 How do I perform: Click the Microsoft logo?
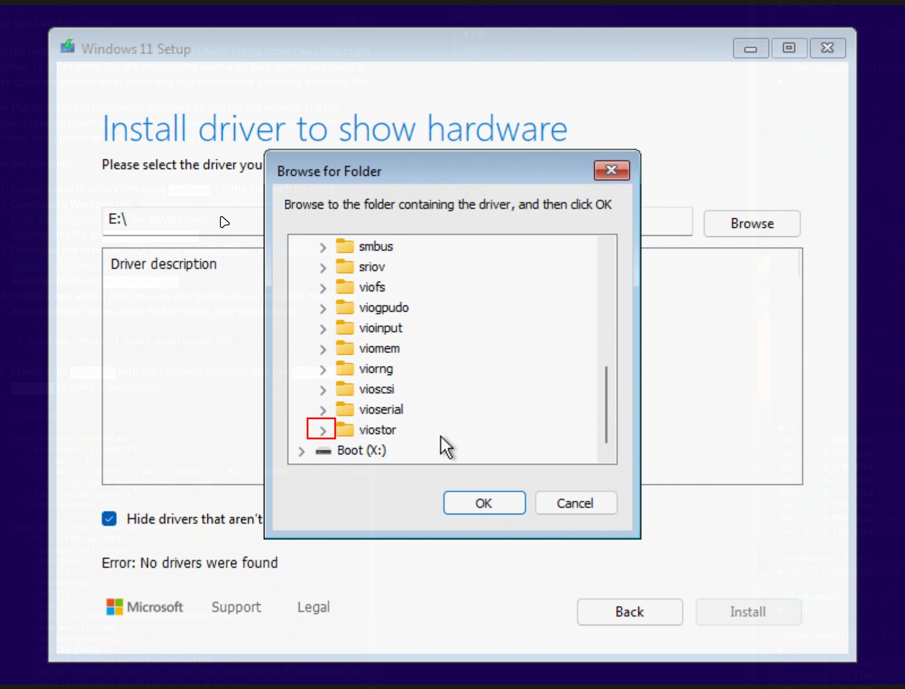[x=114, y=607]
